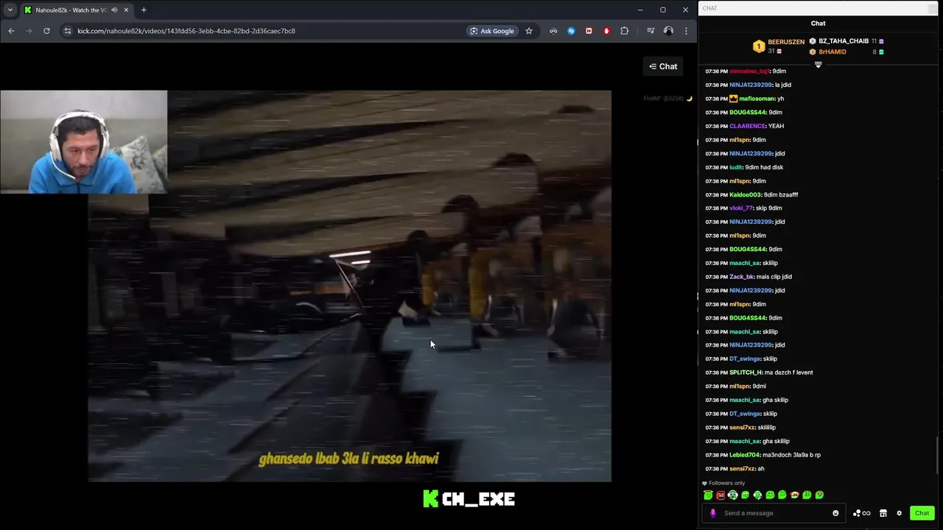
Task: Open the chat shop icon
Action: click(x=883, y=513)
